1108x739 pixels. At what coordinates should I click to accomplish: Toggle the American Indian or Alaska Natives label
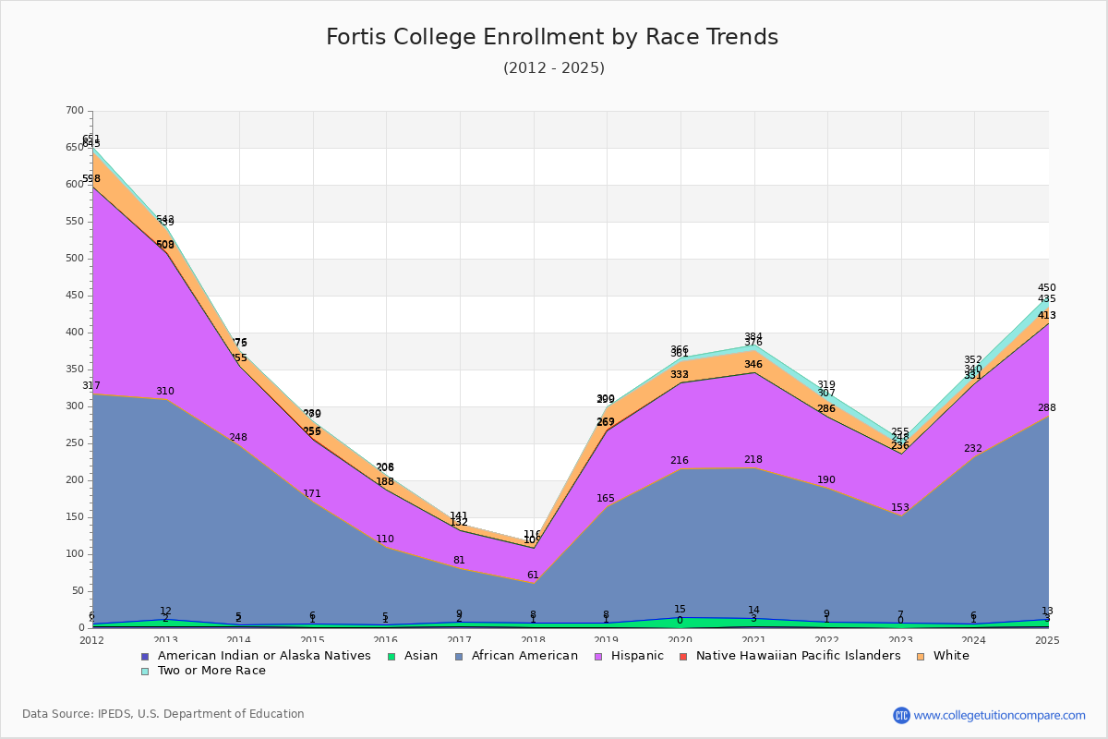click(264, 656)
